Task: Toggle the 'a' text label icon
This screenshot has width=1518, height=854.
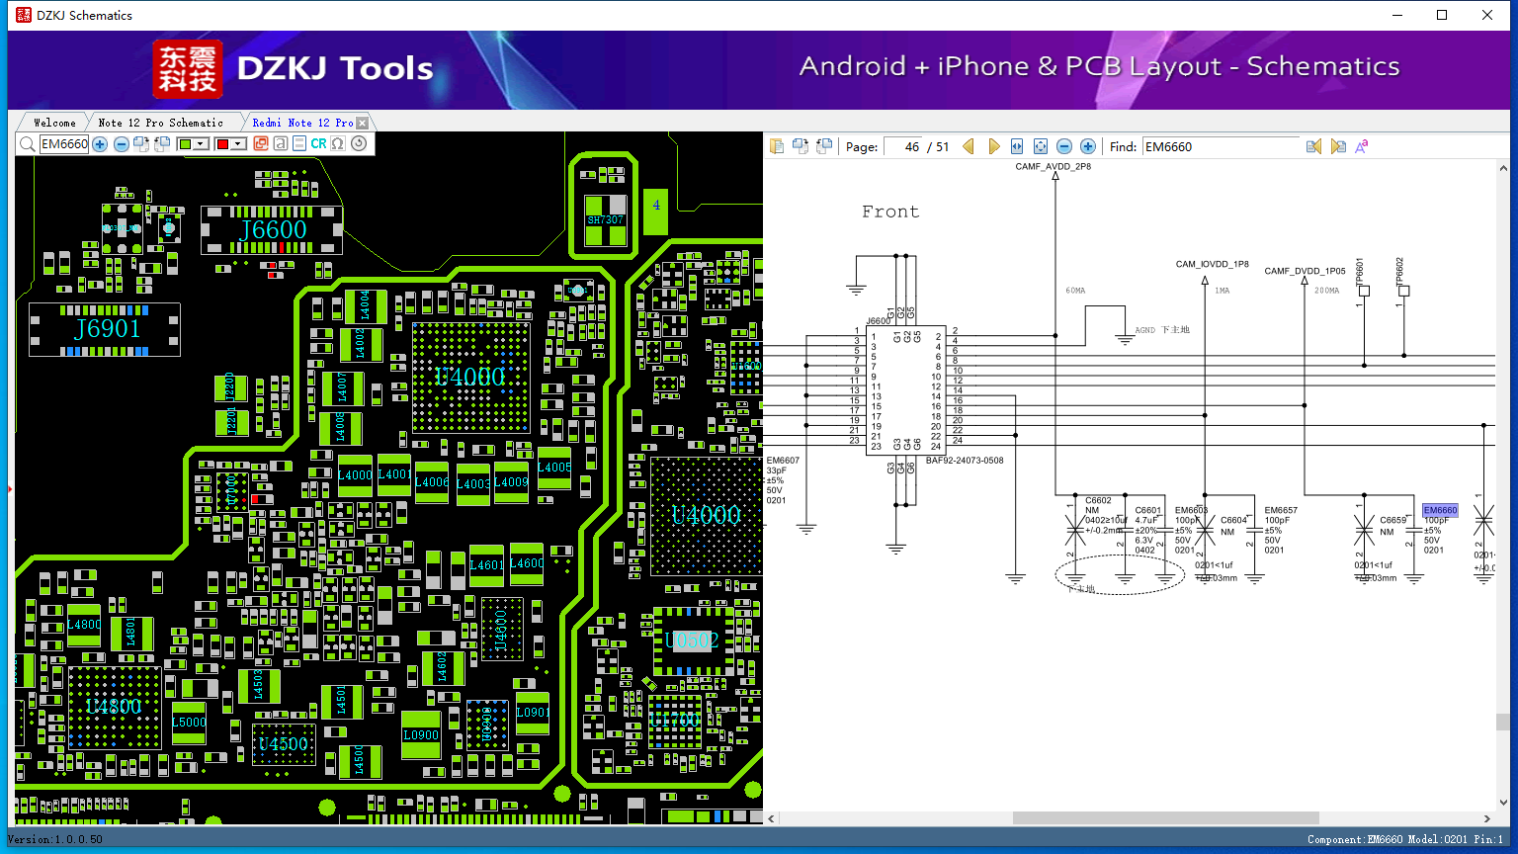Action: click(281, 144)
